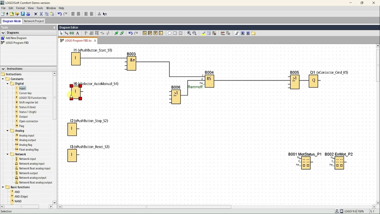
Task: Click Add New Diagram
Action: point(16,38)
